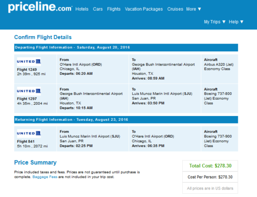This screenshot has width=257, height=197.
Task: Expand the Help dropdown
Action: tap(236, 22)
